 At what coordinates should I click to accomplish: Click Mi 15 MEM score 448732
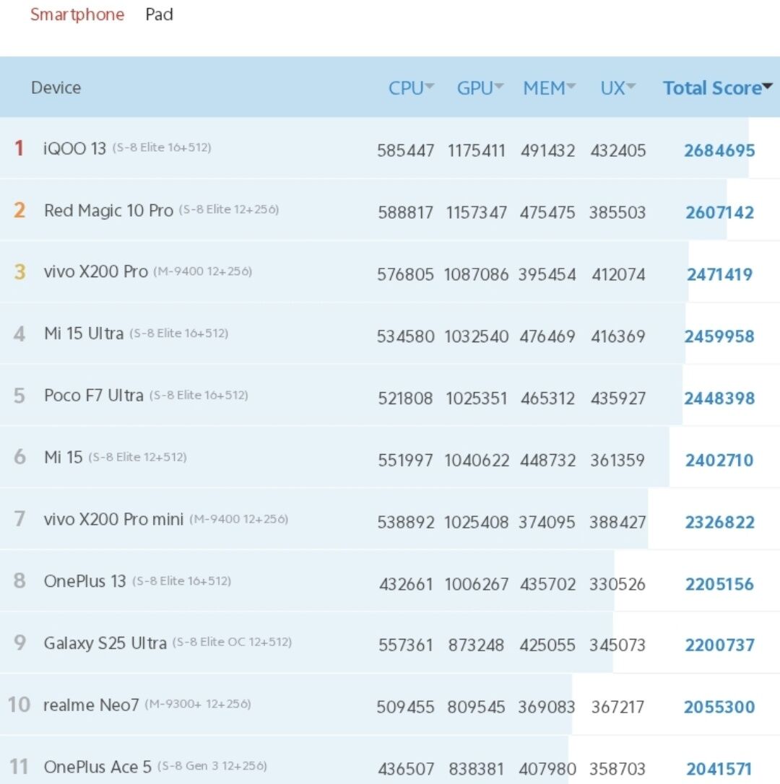pos(548,460)
